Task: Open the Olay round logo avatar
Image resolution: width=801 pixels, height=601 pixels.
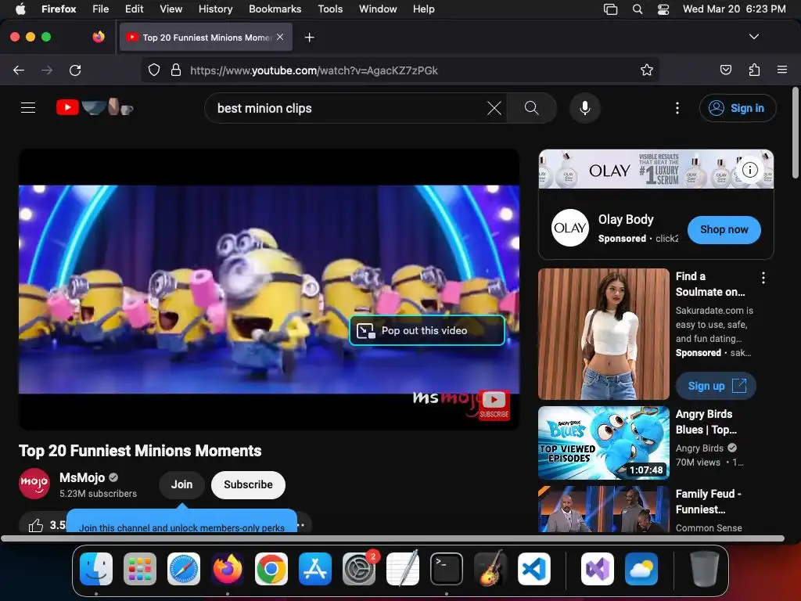Action: click(570, 228)
